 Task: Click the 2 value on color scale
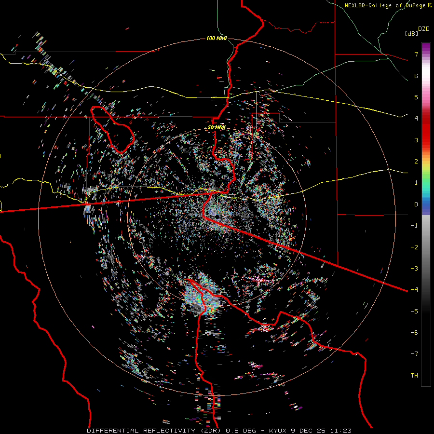[416, 162]
